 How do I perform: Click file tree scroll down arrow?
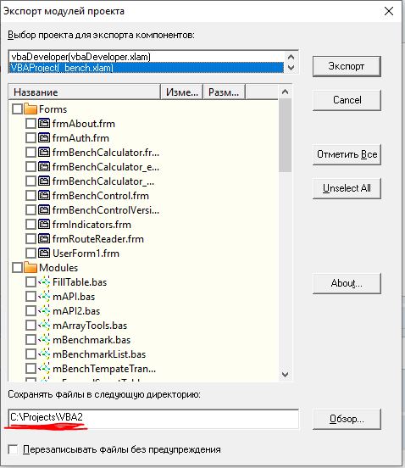point(286,374)
